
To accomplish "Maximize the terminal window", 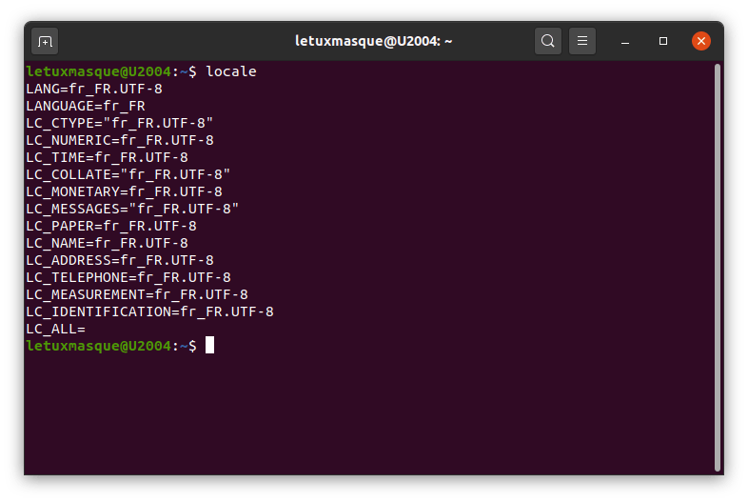I will (663, 42).
